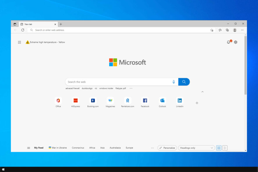
Task: Search recent term advaced firewall
Action: point(73,88)
